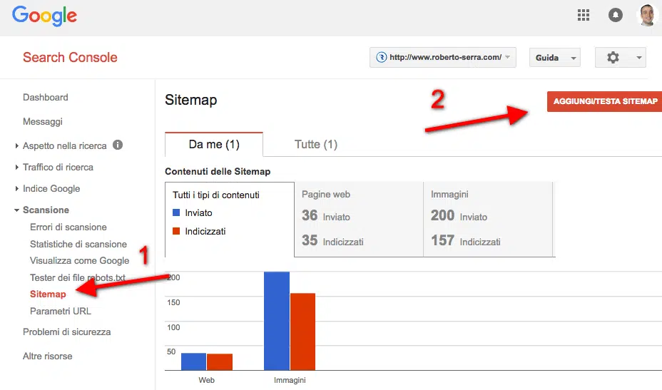Select the Immagini content panel

(x=488, y=219)
